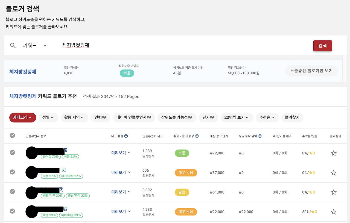The image size is (350, 223).
Task: Check the row with 음식점 70% blogger
Action: coord(12,152)
